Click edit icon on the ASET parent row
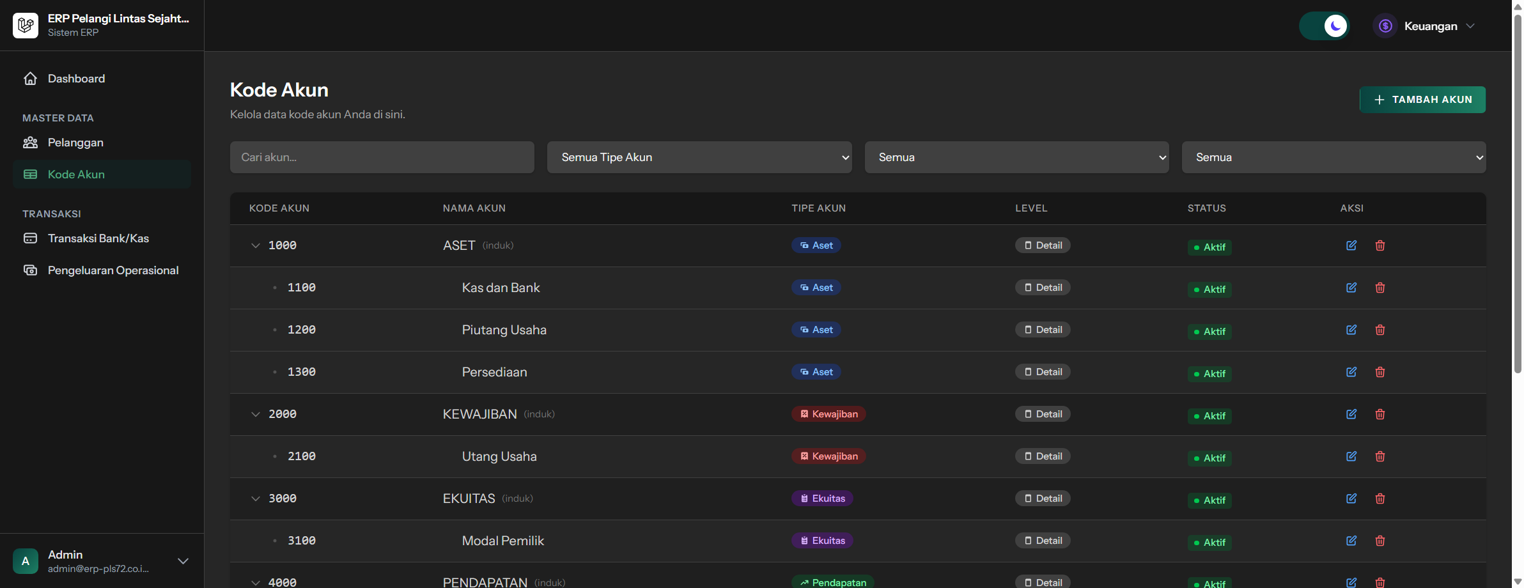 click(x=1351, y=245)
